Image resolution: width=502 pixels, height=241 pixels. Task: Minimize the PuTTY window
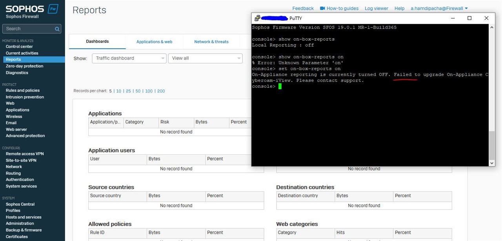[452, 18]
